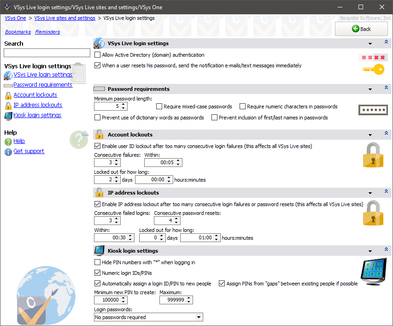
Task: Check Hide PIN numbers when logging in
Action: (x=97, y=262)
